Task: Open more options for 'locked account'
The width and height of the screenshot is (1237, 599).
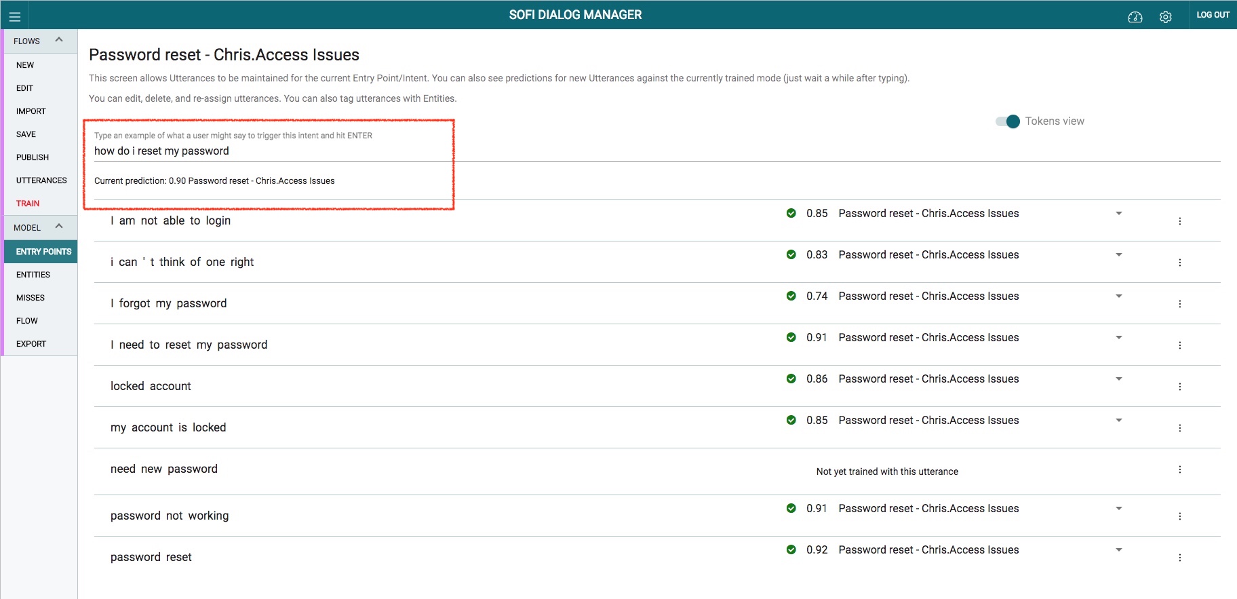Action: 1180,387
